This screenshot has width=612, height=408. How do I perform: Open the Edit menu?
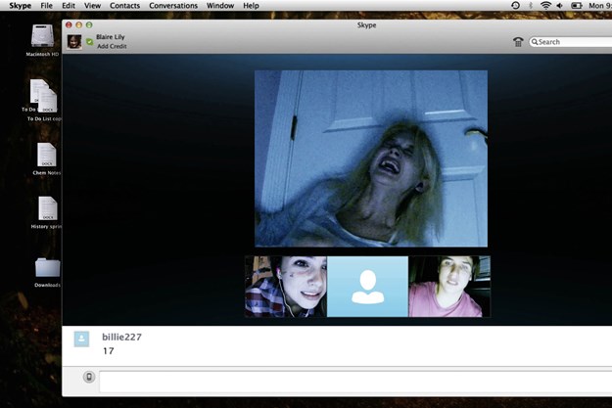[x=69, y=6]
